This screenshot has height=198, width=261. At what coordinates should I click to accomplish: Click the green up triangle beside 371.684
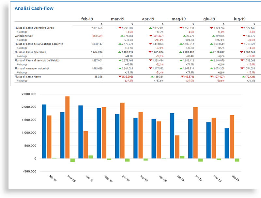[122, 36]
